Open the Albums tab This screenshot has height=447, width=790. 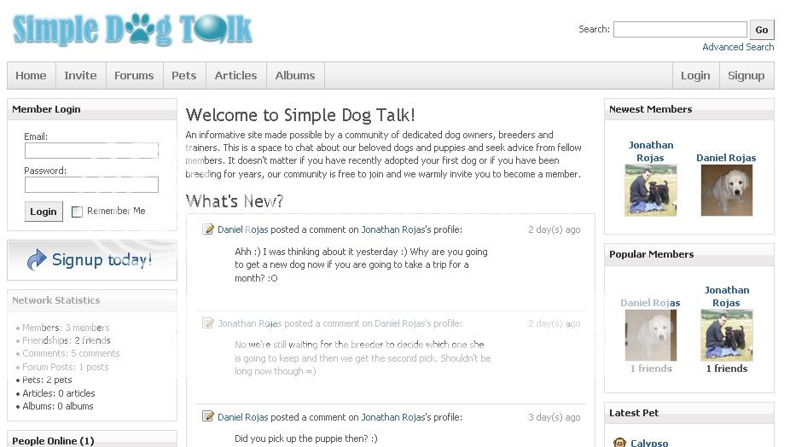pos(295,75)
